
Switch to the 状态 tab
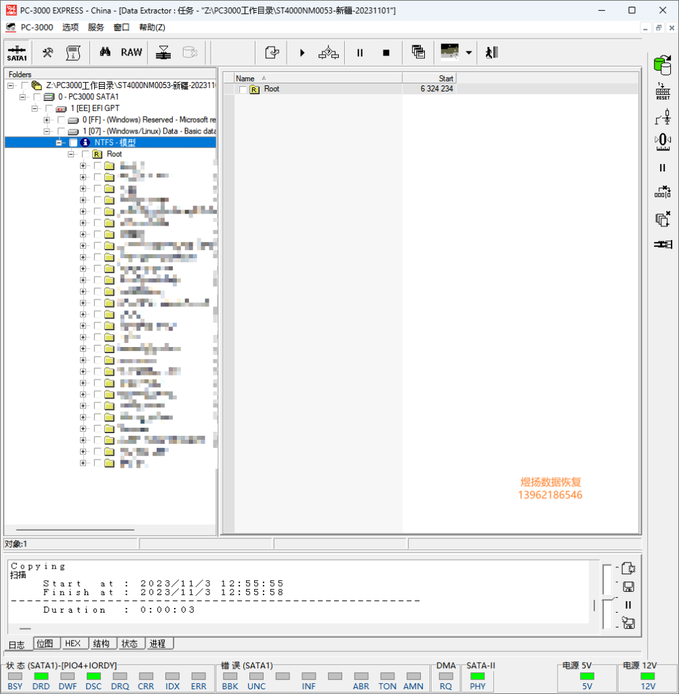pos(129,643)
